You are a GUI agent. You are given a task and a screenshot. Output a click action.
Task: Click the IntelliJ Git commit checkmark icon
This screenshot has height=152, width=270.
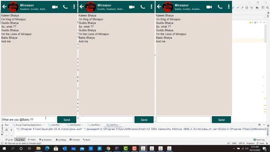pos(238,8)
